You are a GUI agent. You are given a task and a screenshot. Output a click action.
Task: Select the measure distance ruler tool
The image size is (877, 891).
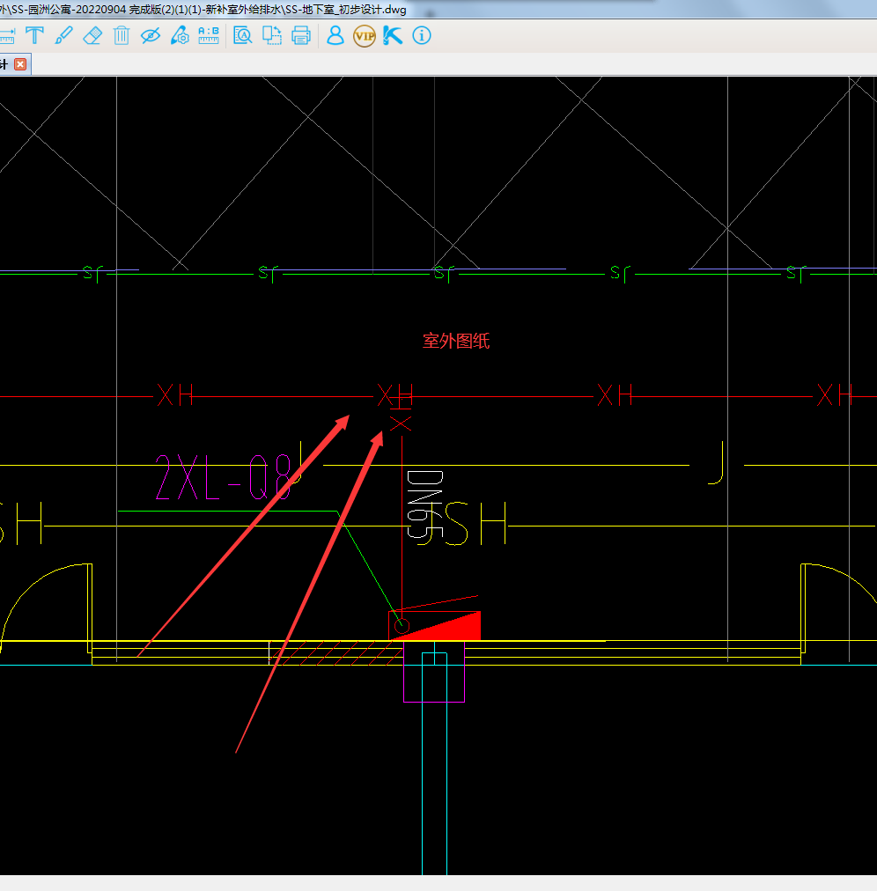tap(6, 36)
